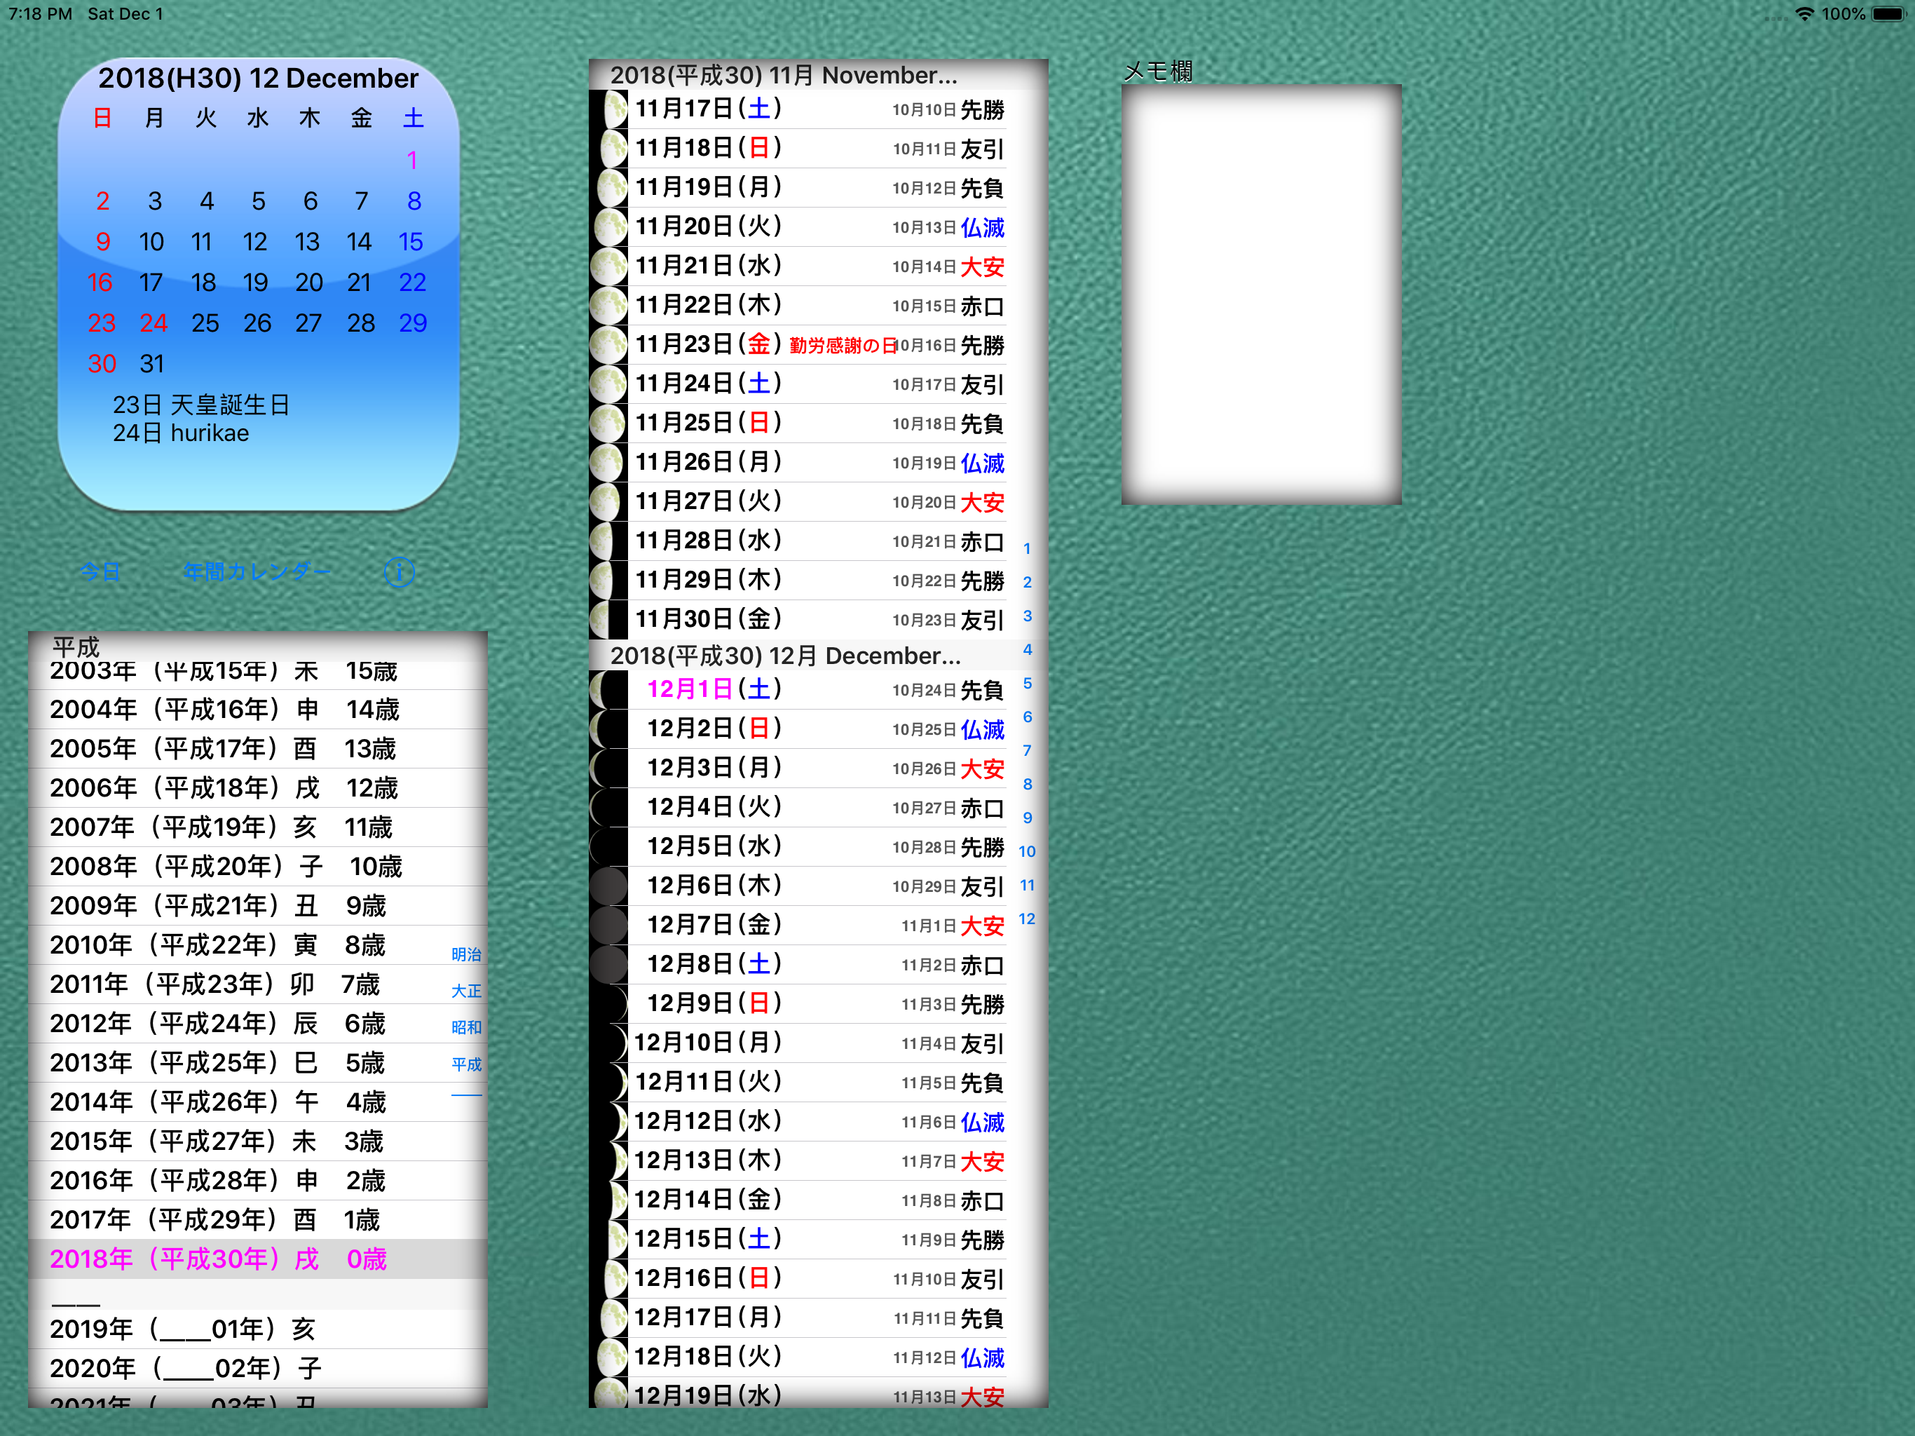Viewport: 1915px width, 1436px height.
Task: Jump to the Showa era via 昭和 link
Action: tap(467, 1027)
